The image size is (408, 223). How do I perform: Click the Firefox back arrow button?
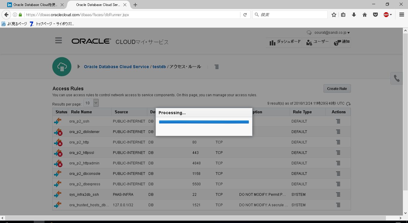click(x=6, y=15)
